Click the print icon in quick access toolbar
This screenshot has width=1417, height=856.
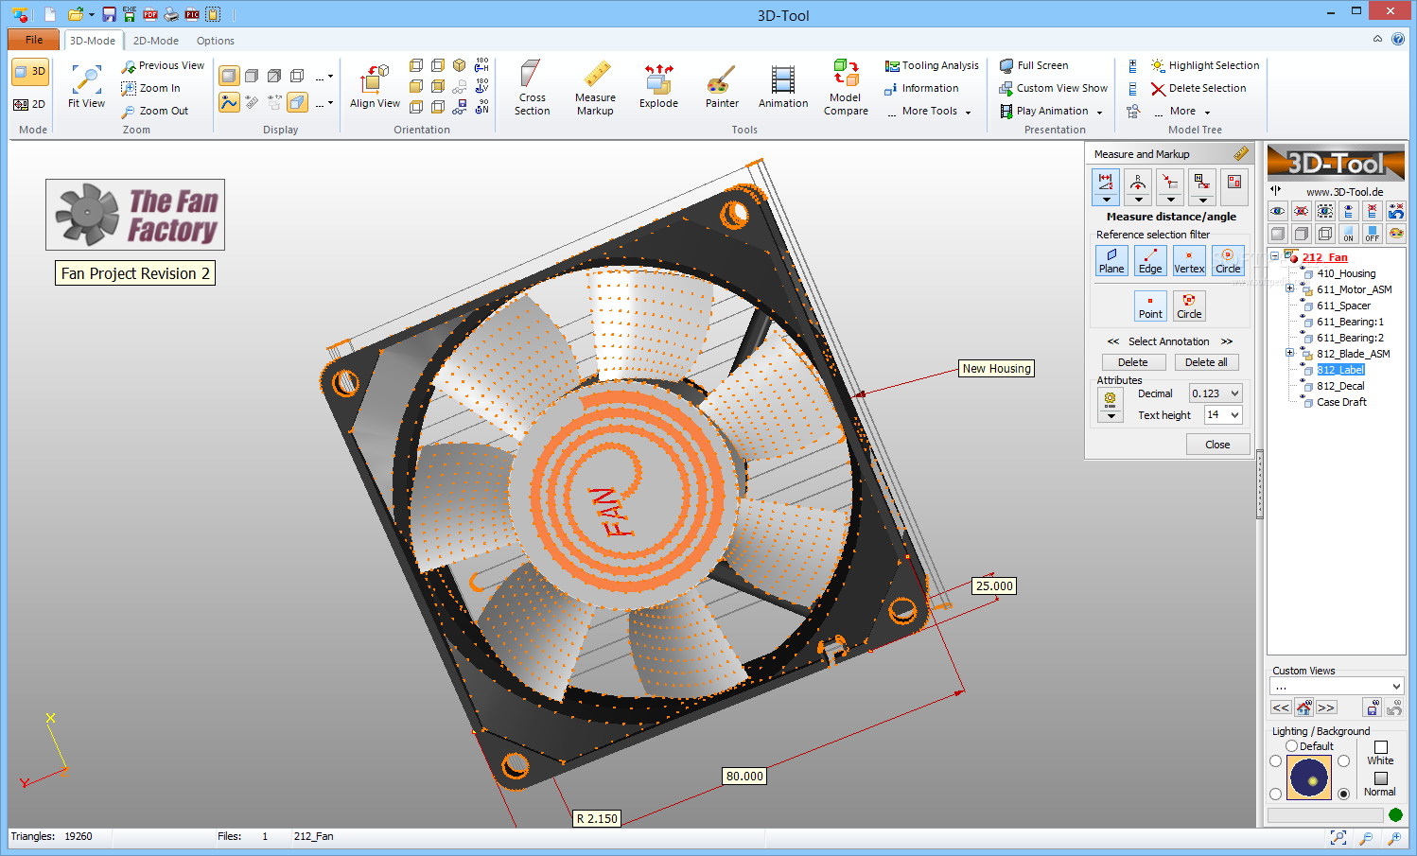coord(171,14)
